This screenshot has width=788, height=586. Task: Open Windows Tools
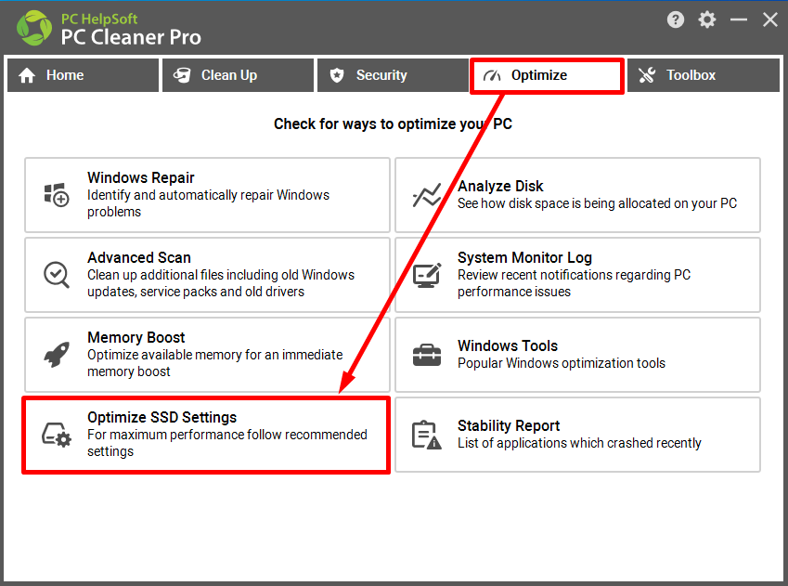pyautogui.click(x=577, y=355)
